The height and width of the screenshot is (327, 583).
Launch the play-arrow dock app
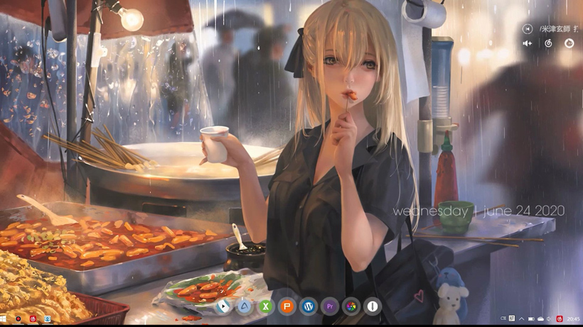click(223, 306)
